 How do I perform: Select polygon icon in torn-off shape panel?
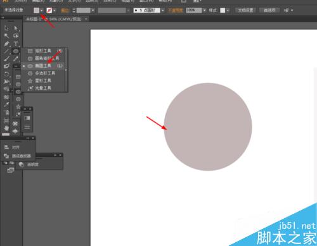coord(18,99)
